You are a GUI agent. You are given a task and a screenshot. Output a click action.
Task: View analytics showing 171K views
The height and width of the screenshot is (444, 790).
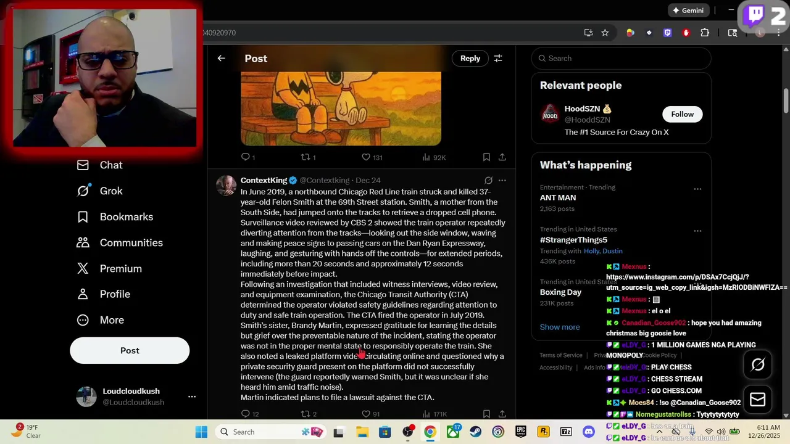434,414
